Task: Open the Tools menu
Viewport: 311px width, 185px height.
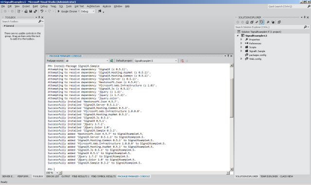Action: point(69,6)
